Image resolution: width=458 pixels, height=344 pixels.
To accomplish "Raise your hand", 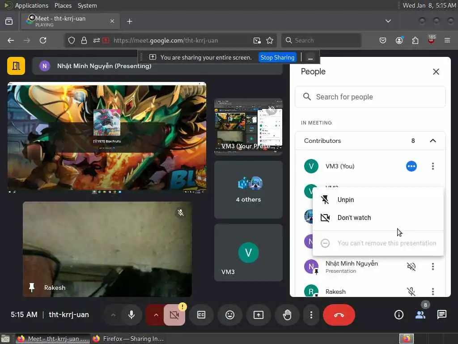I will click(x=287, y=315).
